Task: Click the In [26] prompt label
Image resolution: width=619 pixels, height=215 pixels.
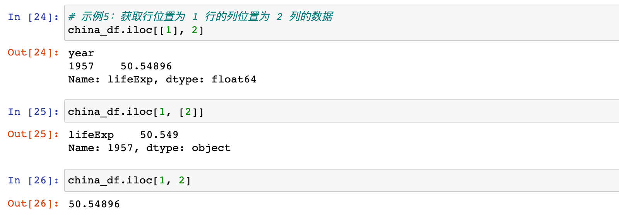Action: (33, 180)
